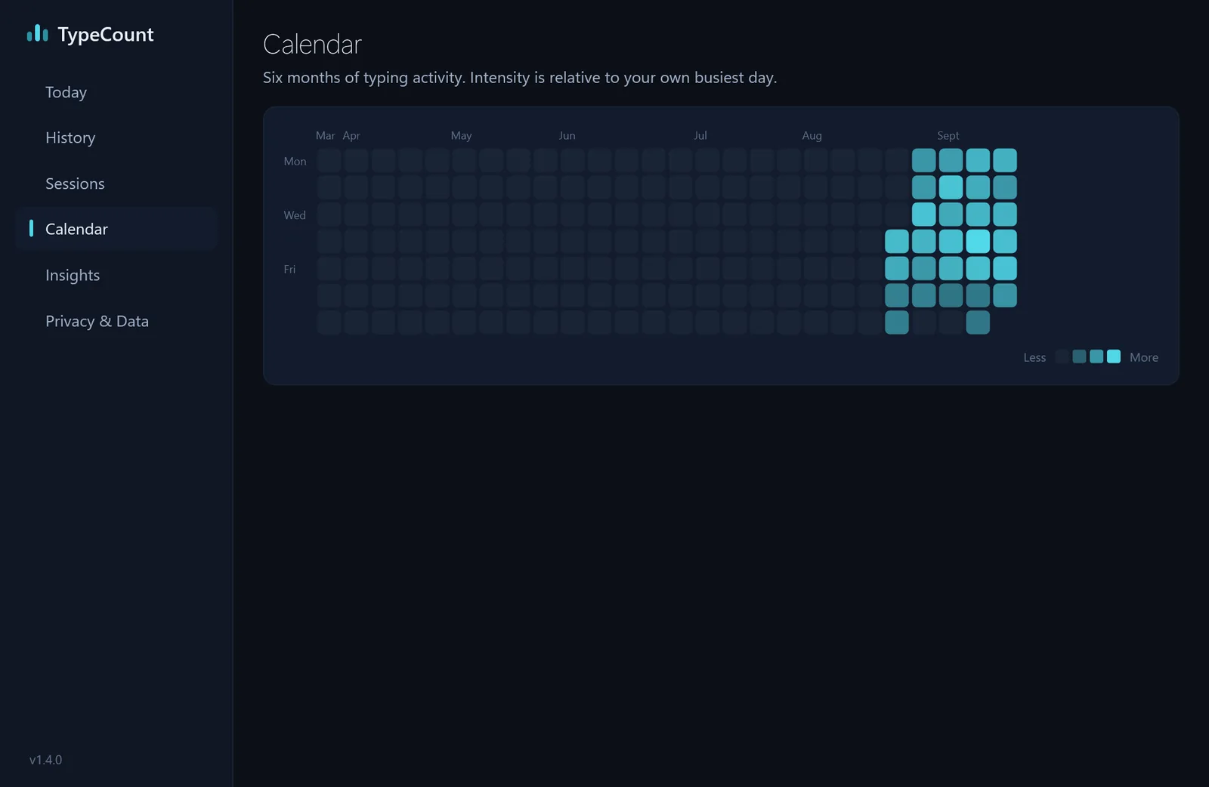This screenshot has height=787, width=1209.
Task: Select Friday cell in the last week column
Action: point(1005,268)
